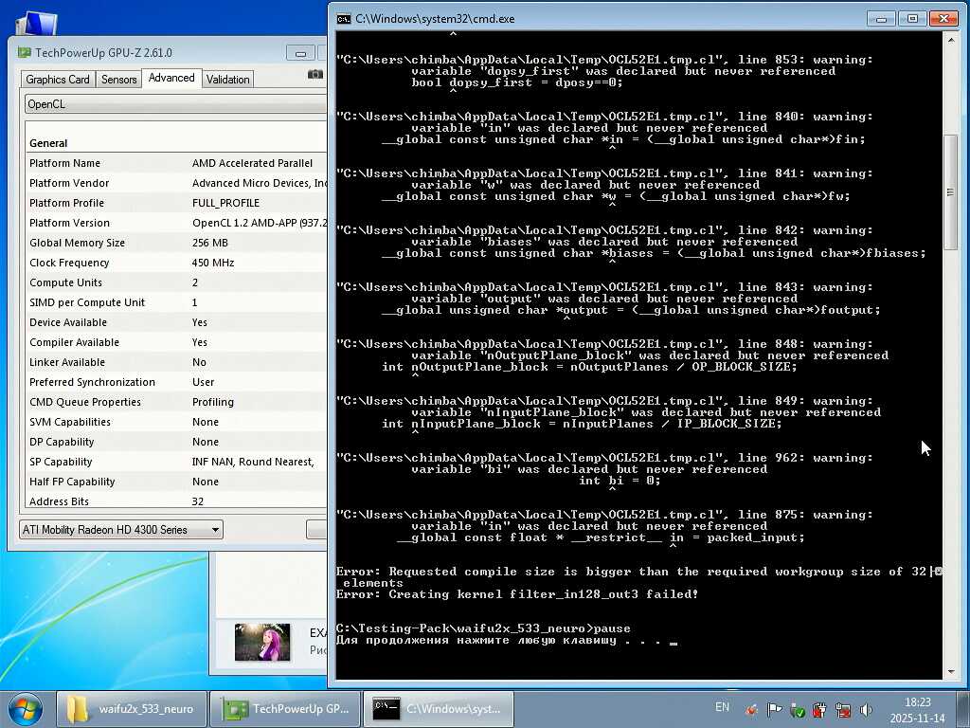Click the cmd vertical scrollbar thumb

(950, 191)
